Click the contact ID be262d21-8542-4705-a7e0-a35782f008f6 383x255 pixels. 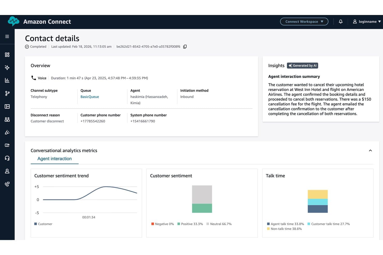[148, 47]
